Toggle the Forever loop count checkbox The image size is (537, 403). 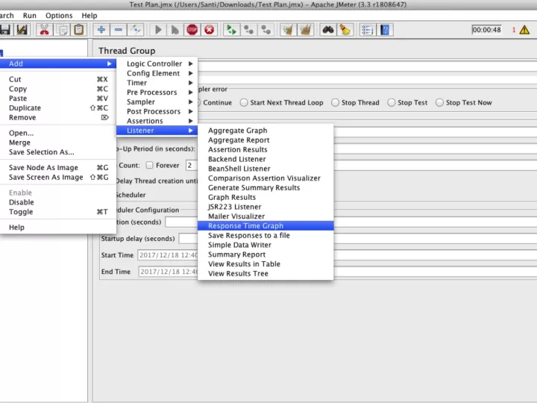[x=150, y=166]
